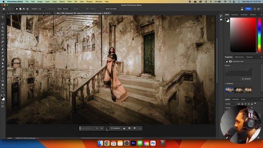The width and height of the screenshot is (263, 148).
Task: Select the Pen tool
Action: (2, 70)
